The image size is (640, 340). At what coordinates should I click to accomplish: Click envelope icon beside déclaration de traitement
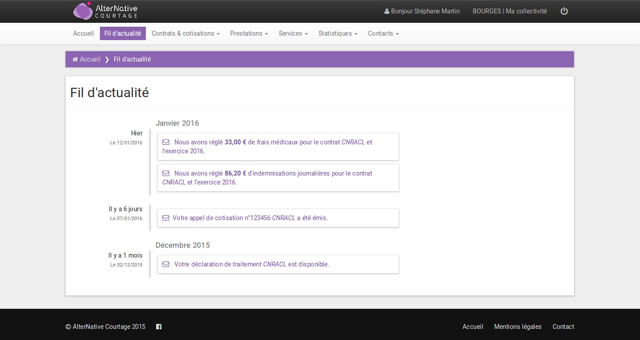click(x=166, y=264)
